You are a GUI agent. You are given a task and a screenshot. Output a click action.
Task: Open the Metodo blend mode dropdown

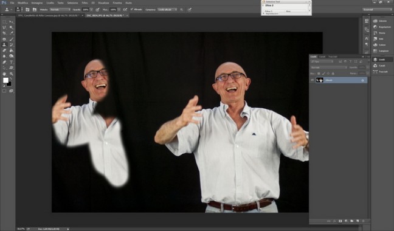(60, 10)
